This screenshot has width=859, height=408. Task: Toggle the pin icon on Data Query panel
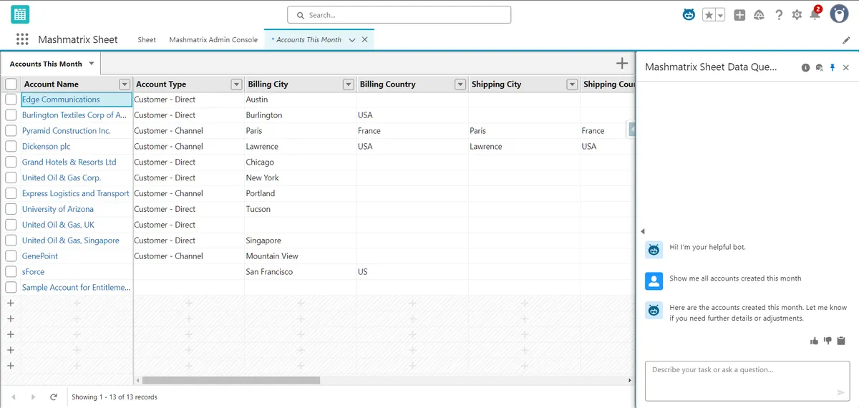pyautogui.click(x=833, y=67)
